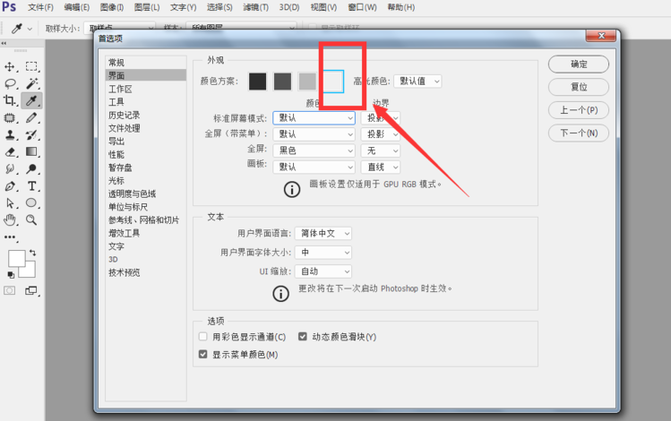This screenshot has height=421, width=671.
Task: Open 全屏 黑色 color dropdown
Action: (x=314, y=150)
